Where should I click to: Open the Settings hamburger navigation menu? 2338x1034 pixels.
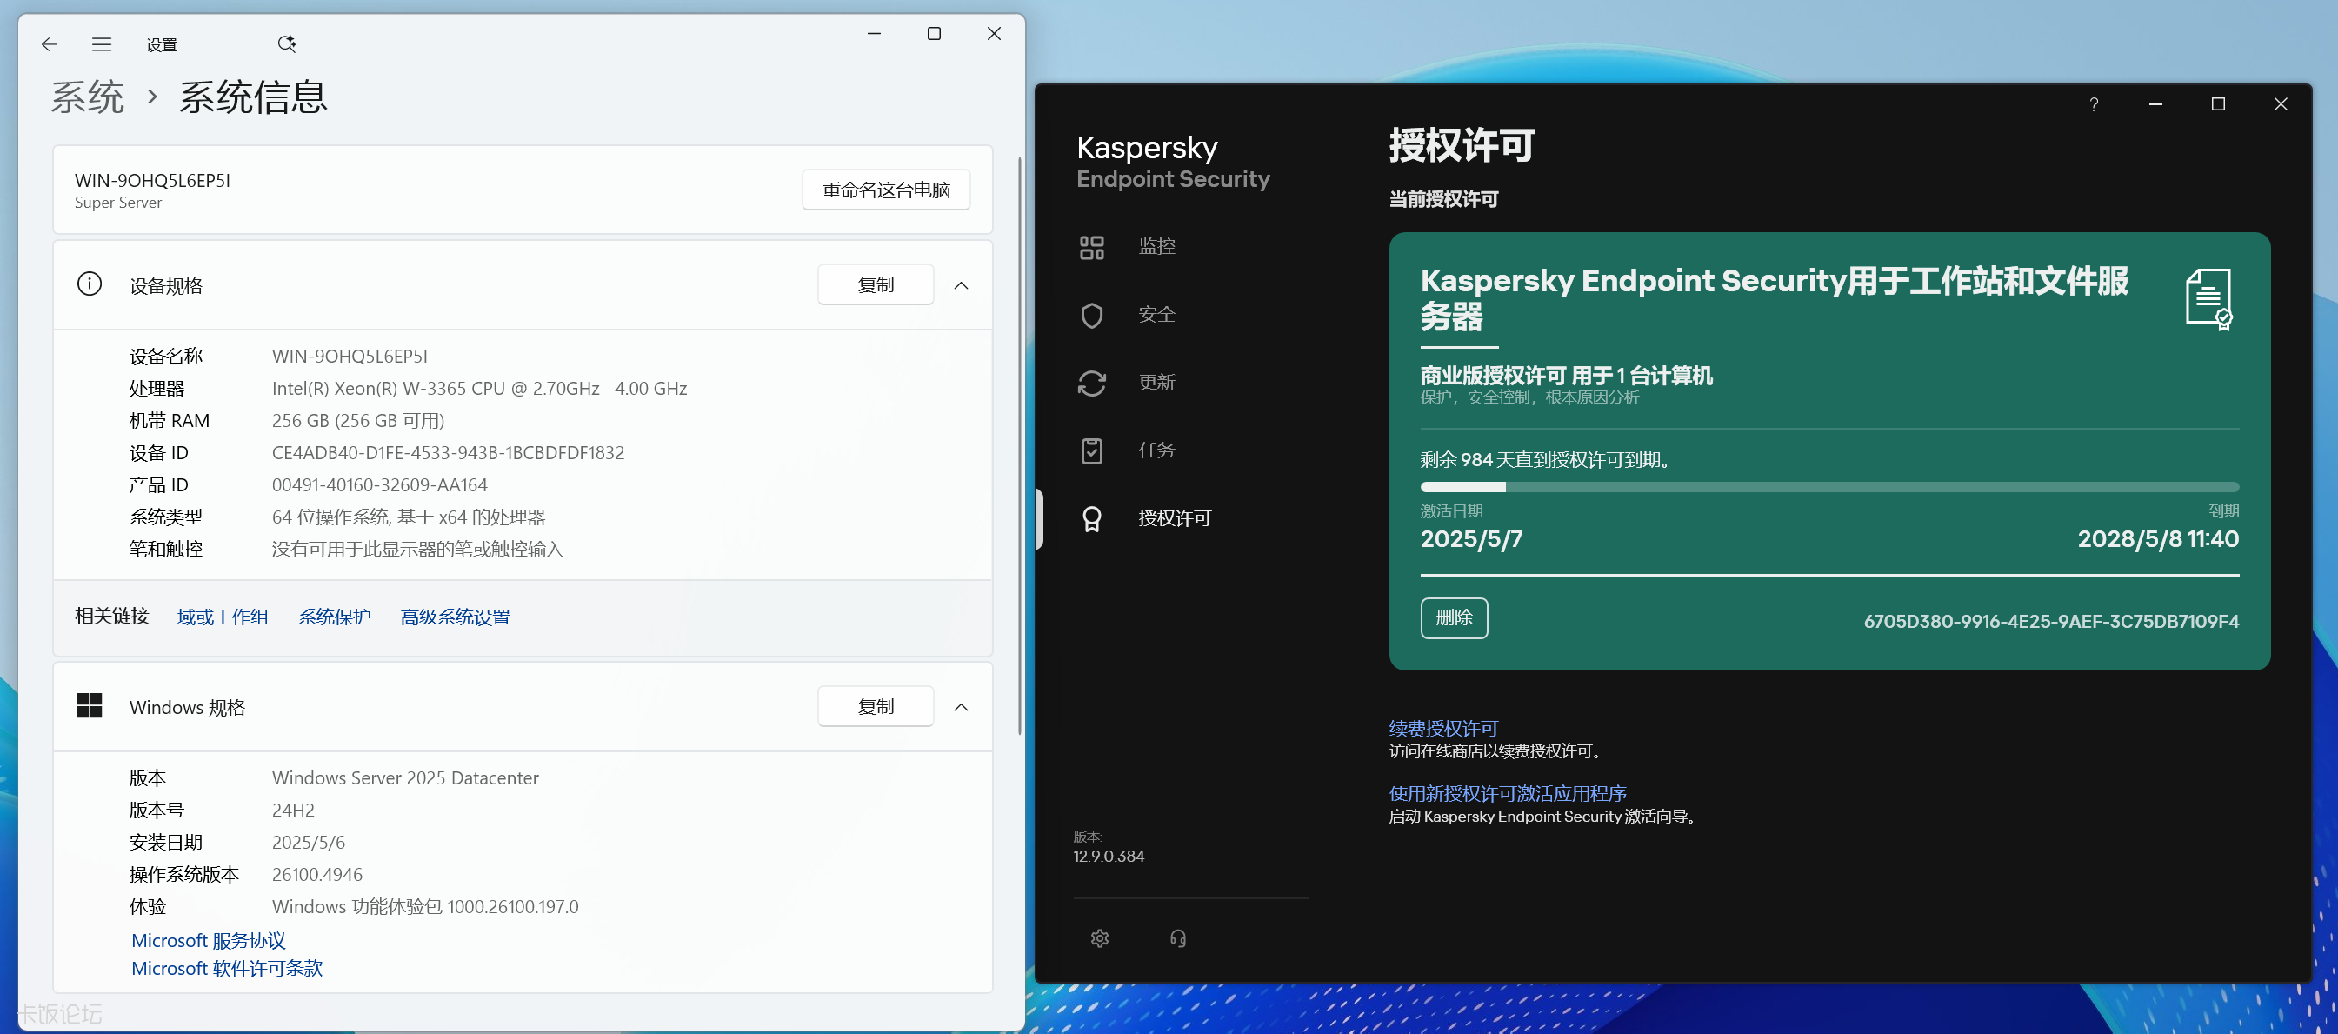tap(102, 44)
